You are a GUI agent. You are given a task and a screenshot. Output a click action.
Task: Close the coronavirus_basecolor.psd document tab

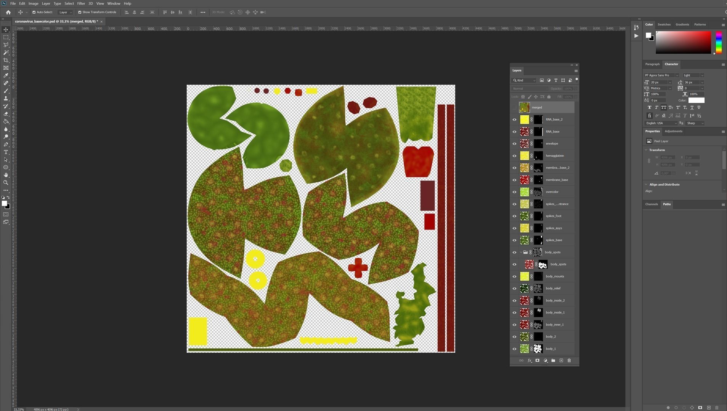(x=101, y=22)
